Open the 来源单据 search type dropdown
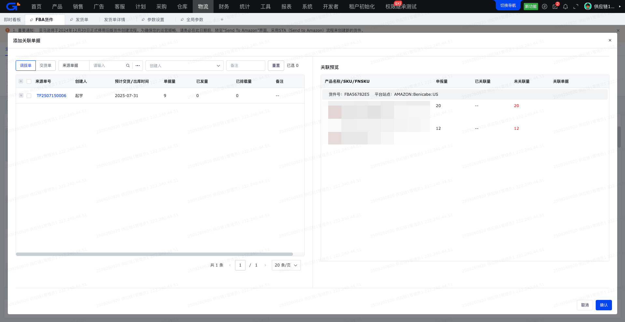This screenshot has height=322, width=625. (x=74, y=66)
